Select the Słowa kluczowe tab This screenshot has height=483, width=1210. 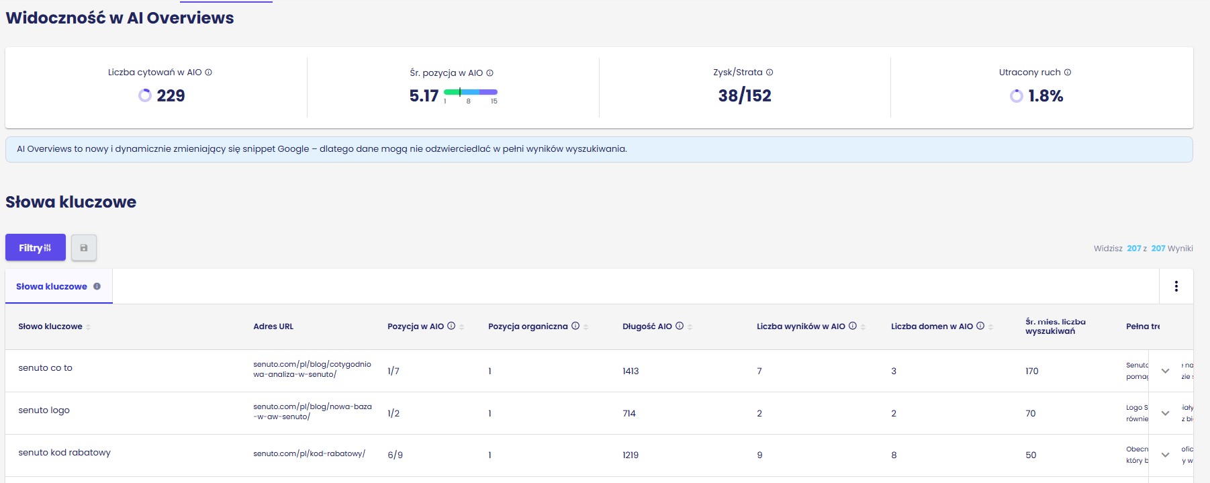(58, 286)
